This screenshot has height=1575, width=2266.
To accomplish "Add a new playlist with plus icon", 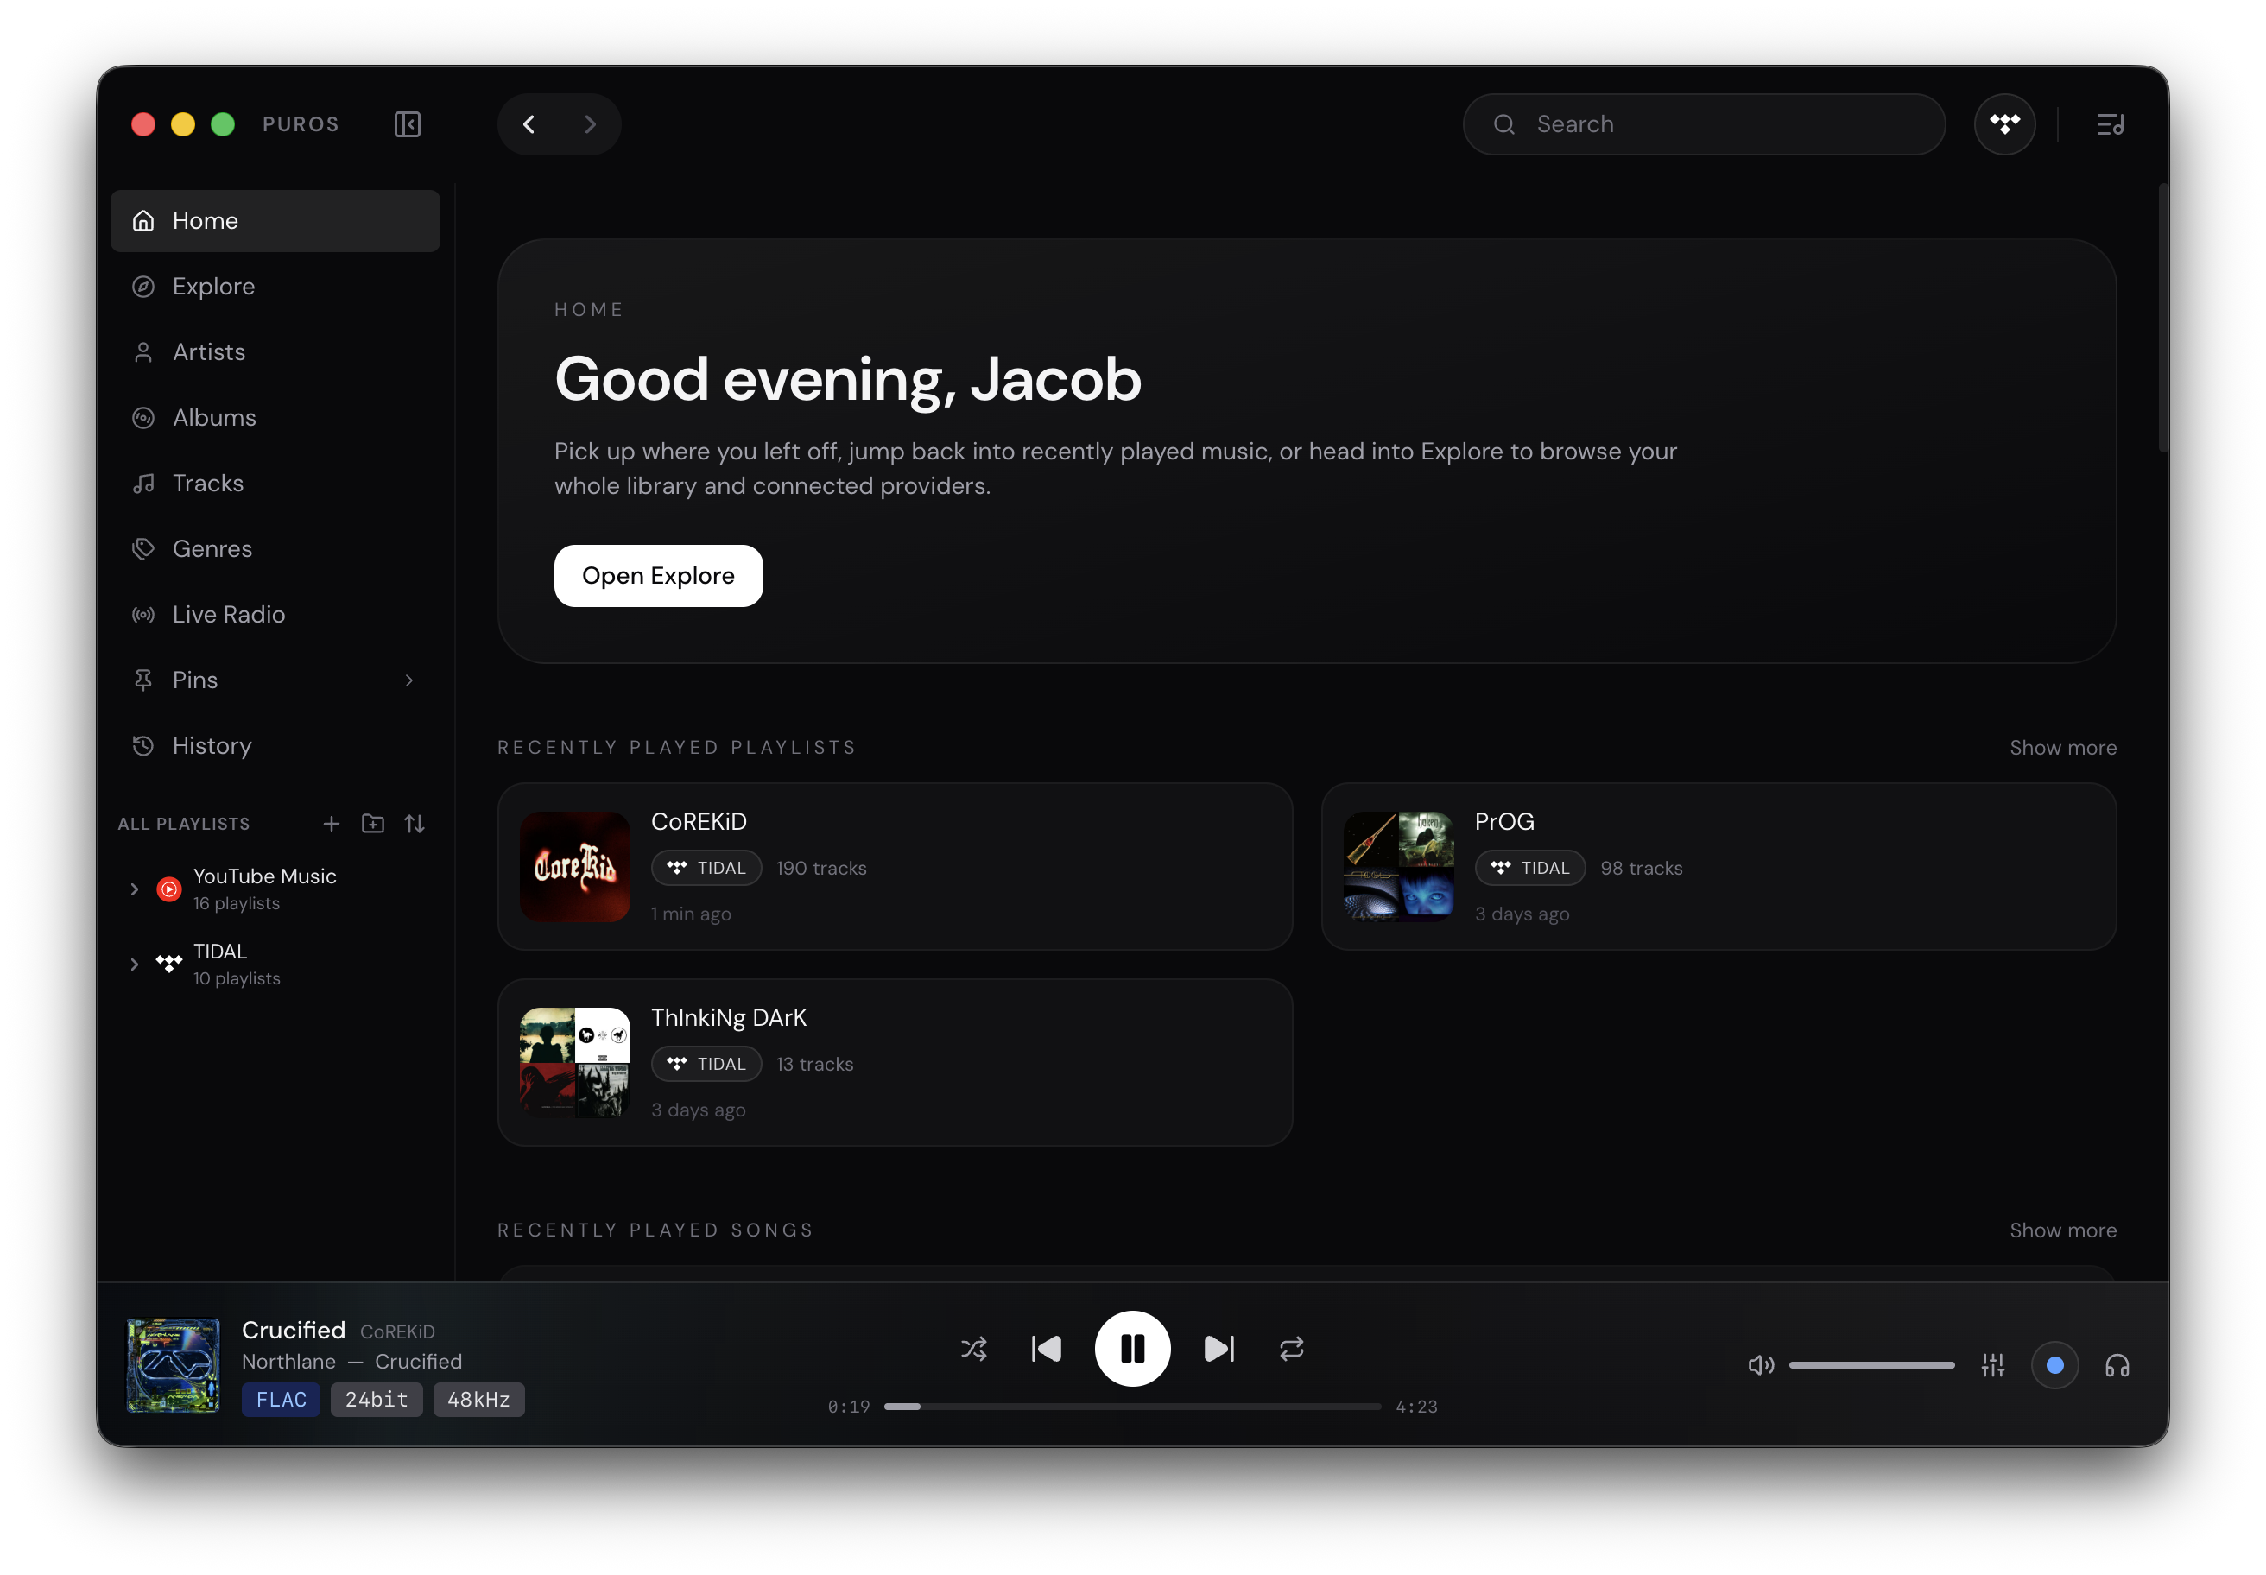I will coord(332,823).
